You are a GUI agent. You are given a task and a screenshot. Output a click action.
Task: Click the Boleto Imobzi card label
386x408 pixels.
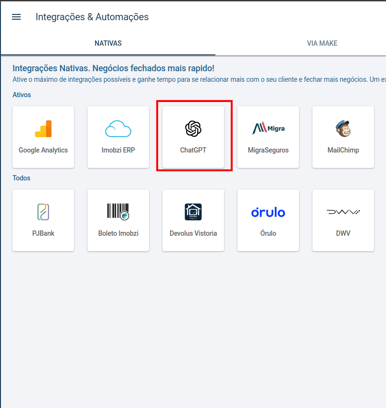point(118,233)
